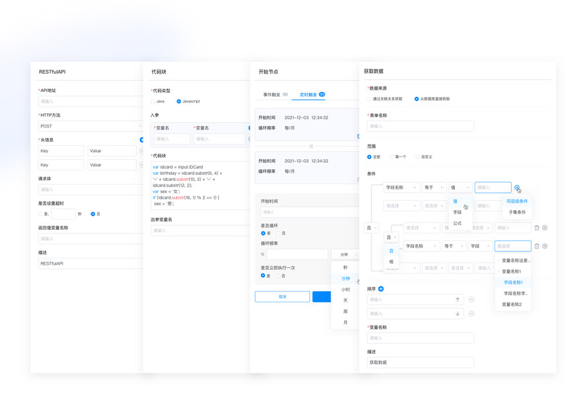Image resolution: width=587 pixels, height=396 pixels.
Task: Set range to 全部
Action: coord(369,157)
